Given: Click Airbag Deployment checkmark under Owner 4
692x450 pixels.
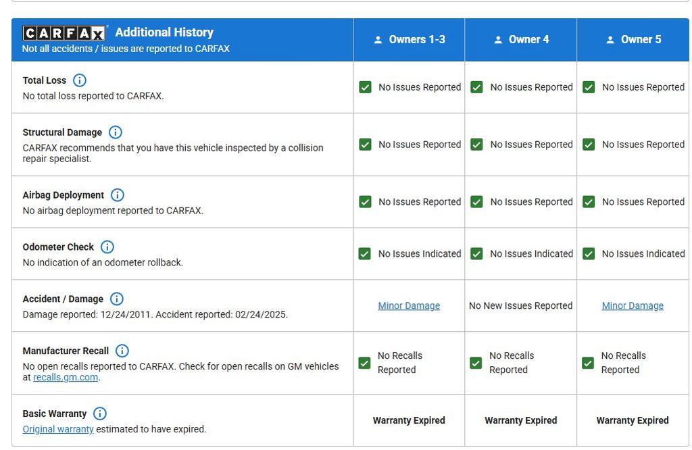Looking at the screenshot, I should coord(476,202).
